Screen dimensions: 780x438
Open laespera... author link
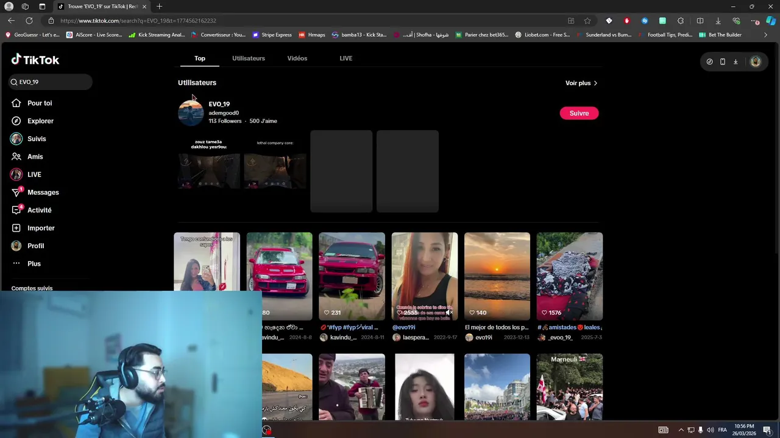coord(411,338)
